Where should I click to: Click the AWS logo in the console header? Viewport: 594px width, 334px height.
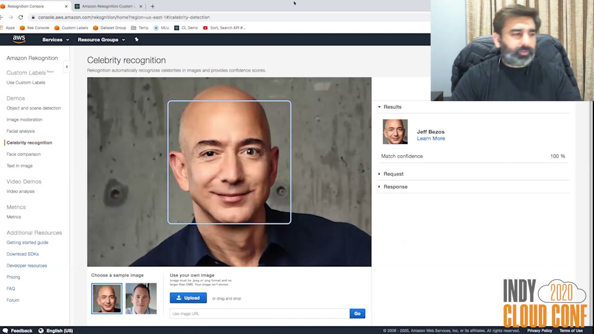click(x=19, y=39)
